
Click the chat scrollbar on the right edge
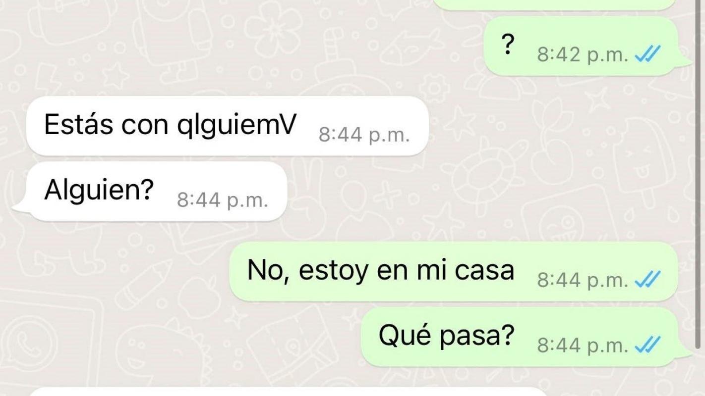pos(698,173)
